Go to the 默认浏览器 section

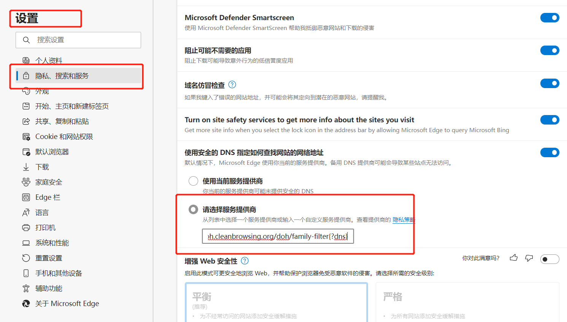(x=78, y=152)
